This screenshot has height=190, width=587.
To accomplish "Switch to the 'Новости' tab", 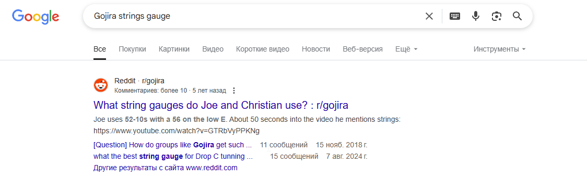I will coord(316,49).
